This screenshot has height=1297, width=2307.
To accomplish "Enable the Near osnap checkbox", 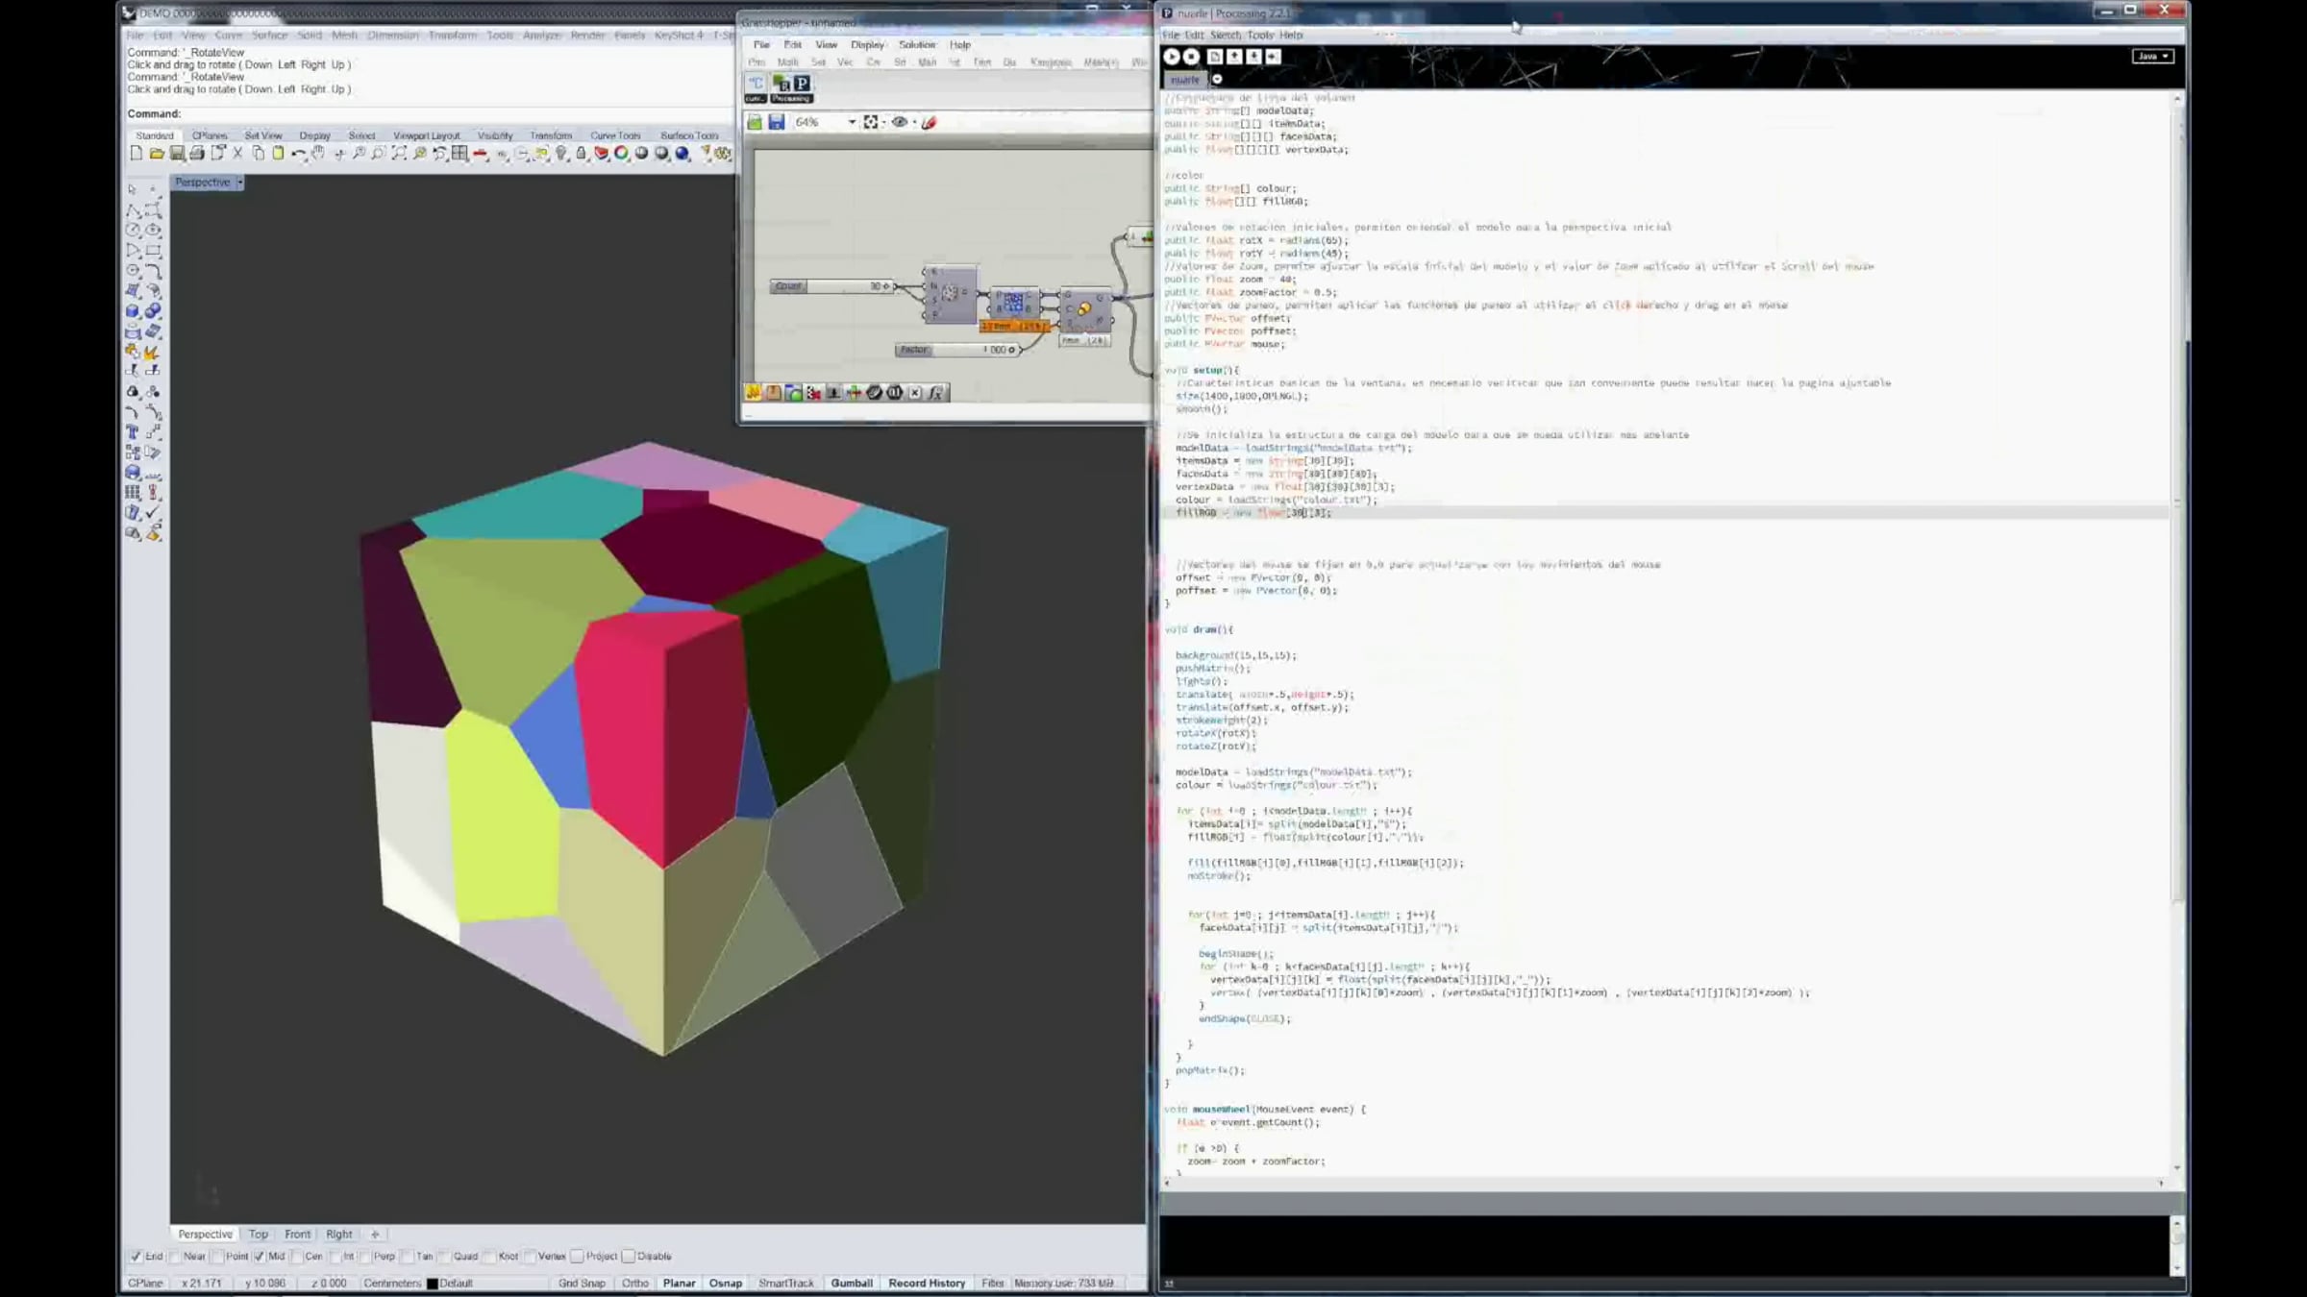I will tap(176, 1256).
